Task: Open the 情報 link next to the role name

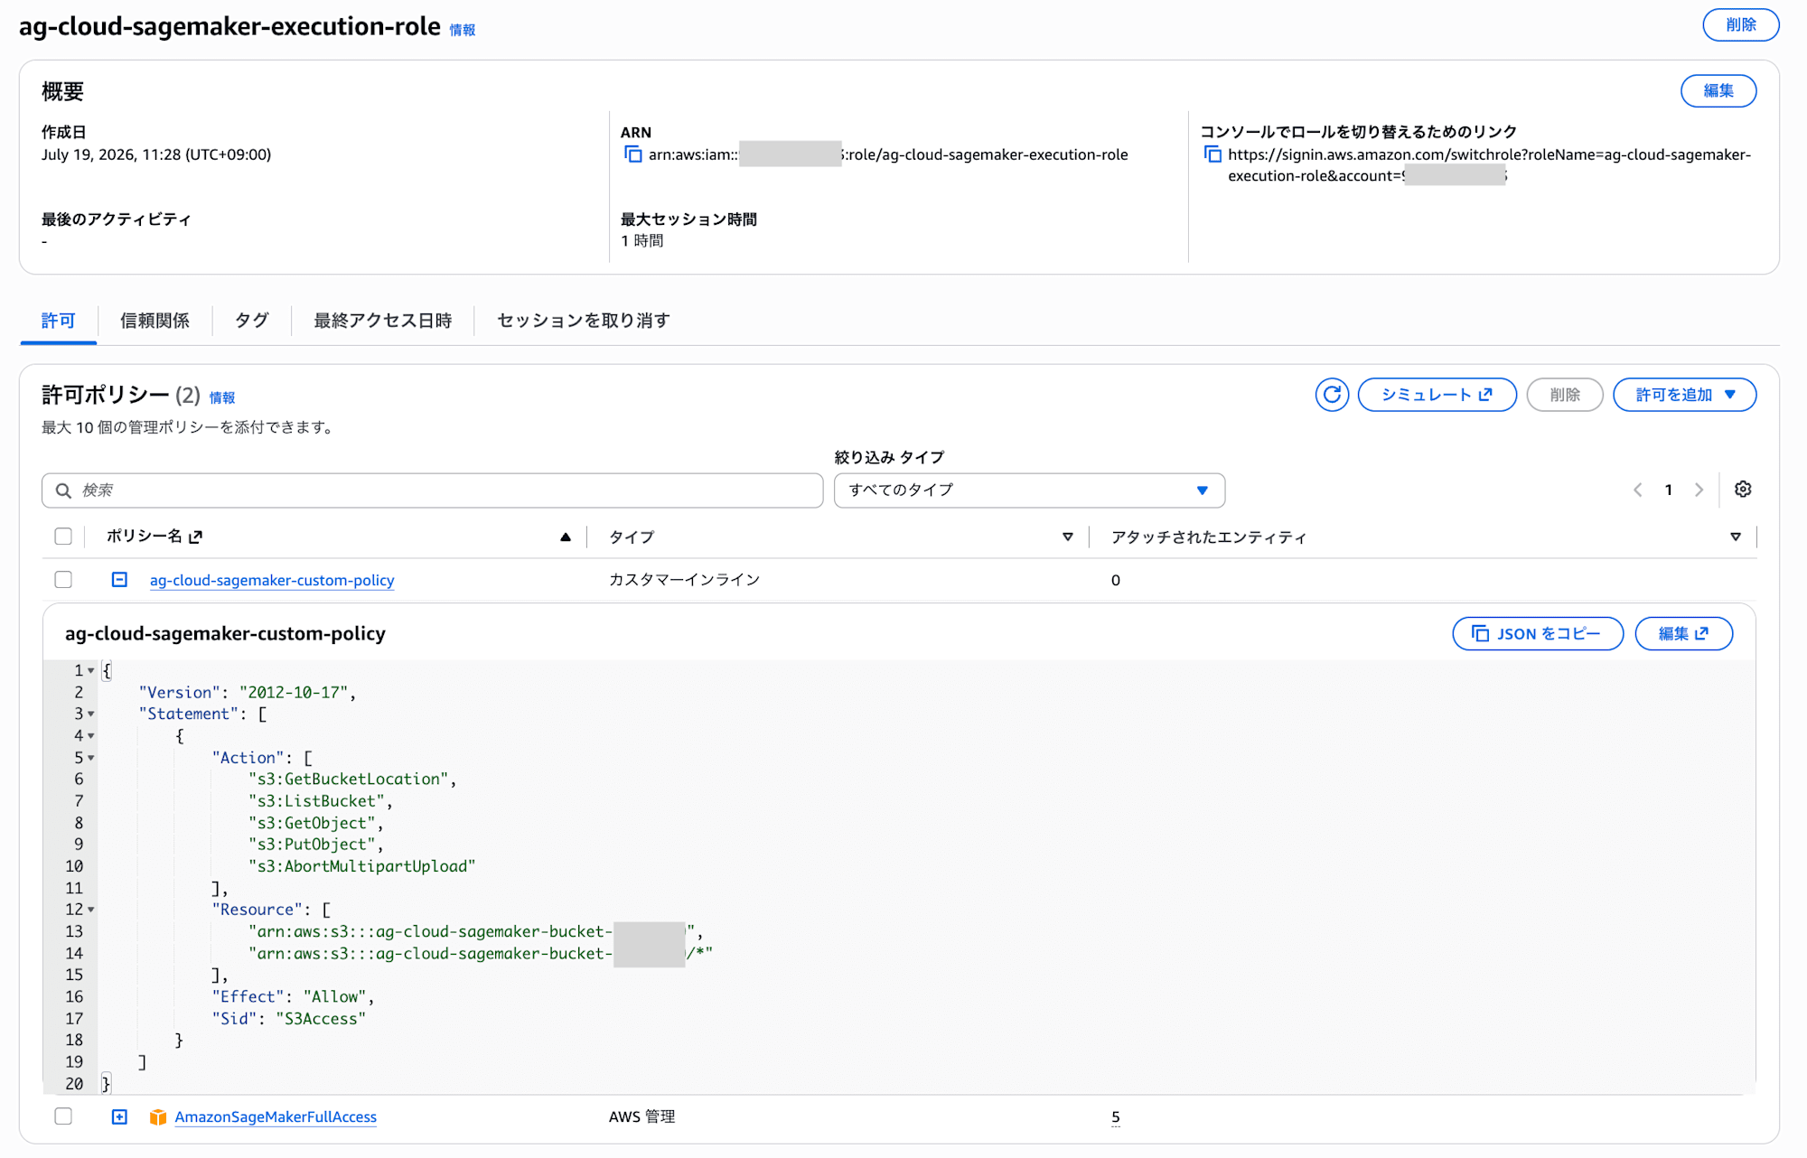Action: tap(463, 30)
